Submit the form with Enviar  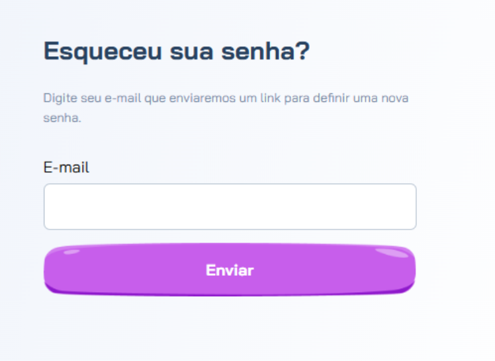pyautogui.click(x=230, y=270)
